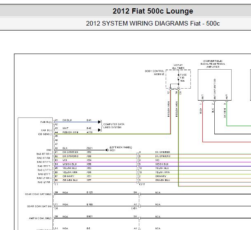The image size is (251, 230).
Task: Select pin label "A4" at RED/DK ORN wire
Action: pos(56,132)
